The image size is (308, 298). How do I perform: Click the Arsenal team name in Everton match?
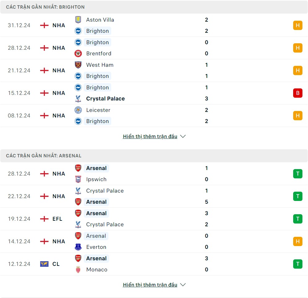[x=96, y=236]
